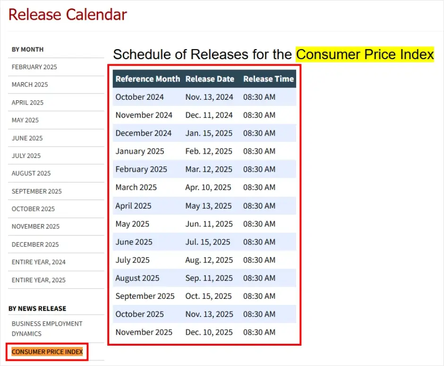The width and height of the screenshot is (444, 366).
Task: Select the highlighted Consumer Price Index link
Action: [47, 352]
